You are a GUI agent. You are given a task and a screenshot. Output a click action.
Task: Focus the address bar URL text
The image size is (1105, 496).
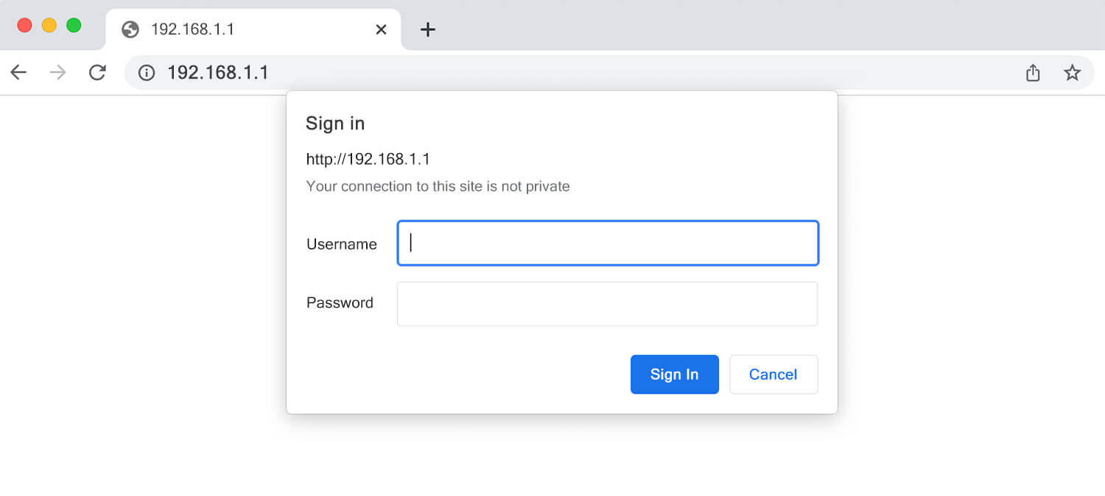pos(218,73)
